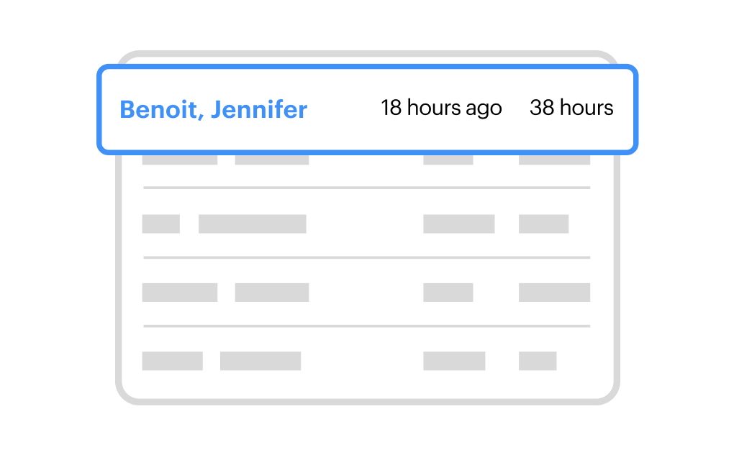Open the Benoit, Jennifer name link
Image resolution: width=734 pixels, height=460 pixels.
point(213,109)
